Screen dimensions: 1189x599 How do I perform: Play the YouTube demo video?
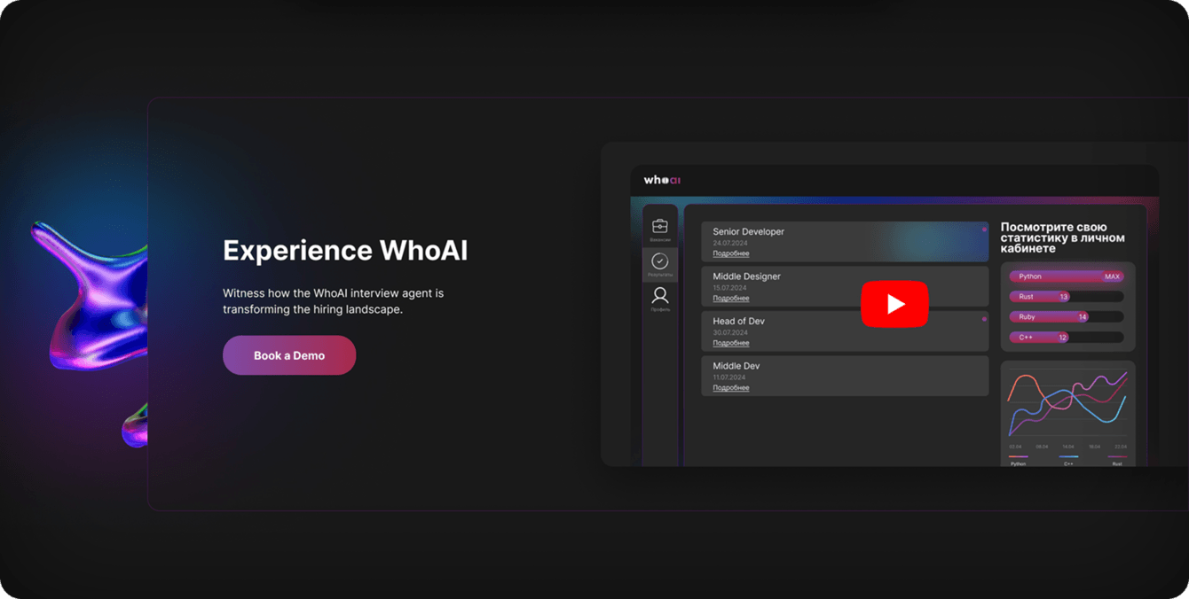(894, 304)
